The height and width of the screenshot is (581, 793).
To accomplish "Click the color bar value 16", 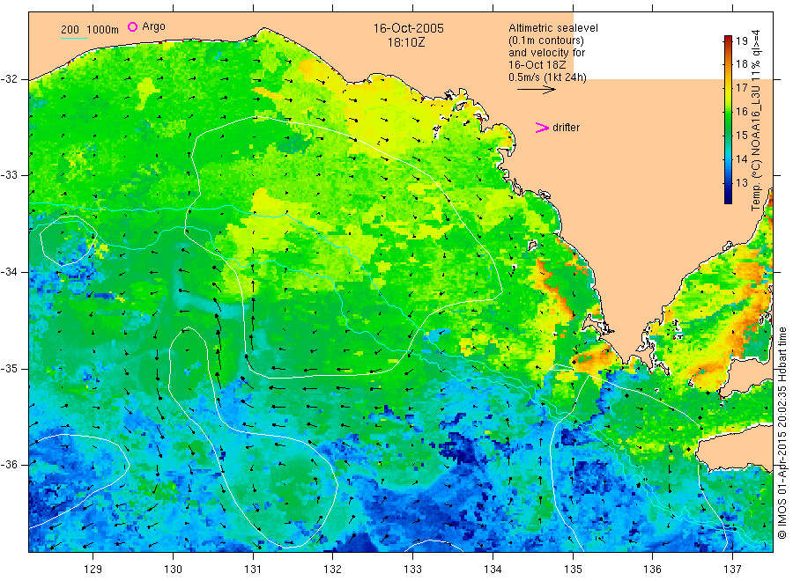I will click(741, 112).
